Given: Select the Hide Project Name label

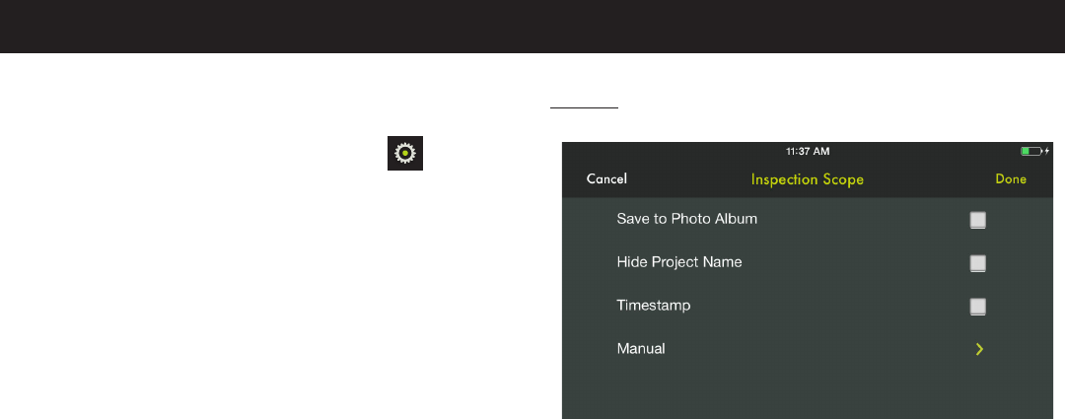Looking at the screenshot, I should point(679,262).
